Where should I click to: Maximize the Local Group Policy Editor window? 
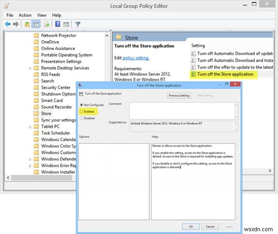coord(254,4)
